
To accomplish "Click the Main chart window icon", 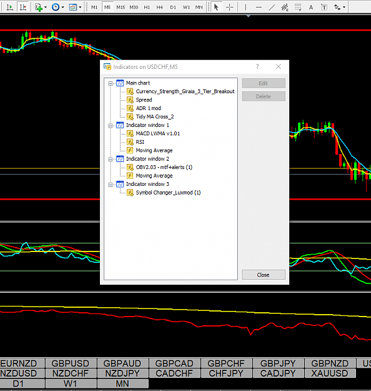I will click(x=120, y=83).
